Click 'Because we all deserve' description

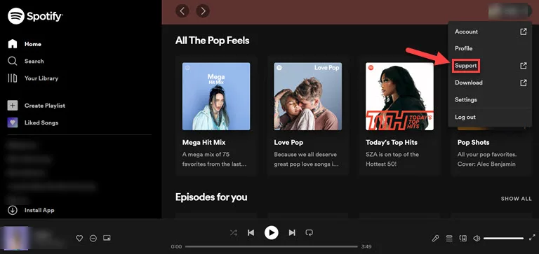305,154
